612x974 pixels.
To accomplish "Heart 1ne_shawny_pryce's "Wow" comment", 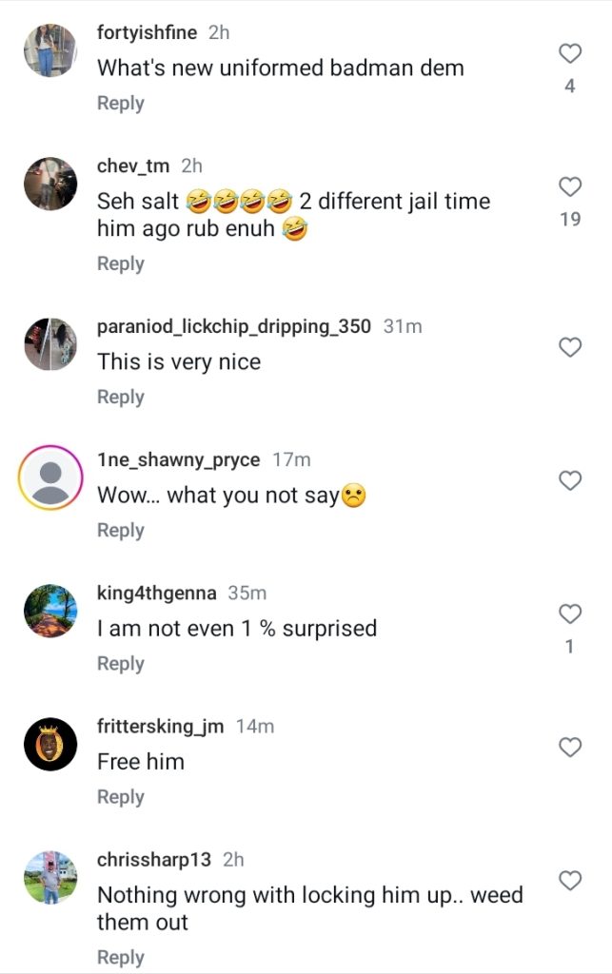I will pyautogui.click(x=569, y=480).
